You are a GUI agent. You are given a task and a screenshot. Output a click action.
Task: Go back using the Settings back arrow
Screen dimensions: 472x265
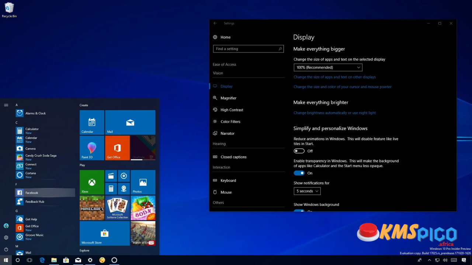click(215, 23)
